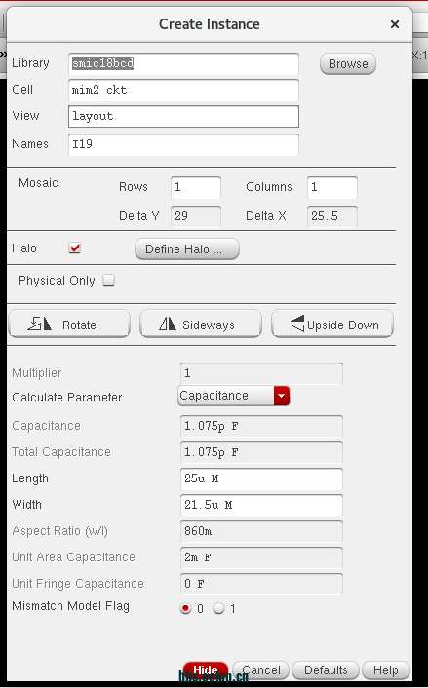428x688 pixels.
Task: Edit the Cell name field
Action: pyautogui.click(x=183, y=90)
